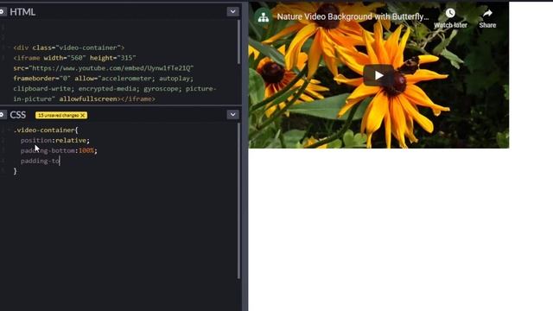Open the HTML panel settings gear

(x=2, y=11)
